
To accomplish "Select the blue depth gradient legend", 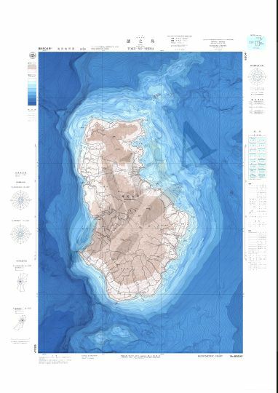I will [x=32, y=92].
